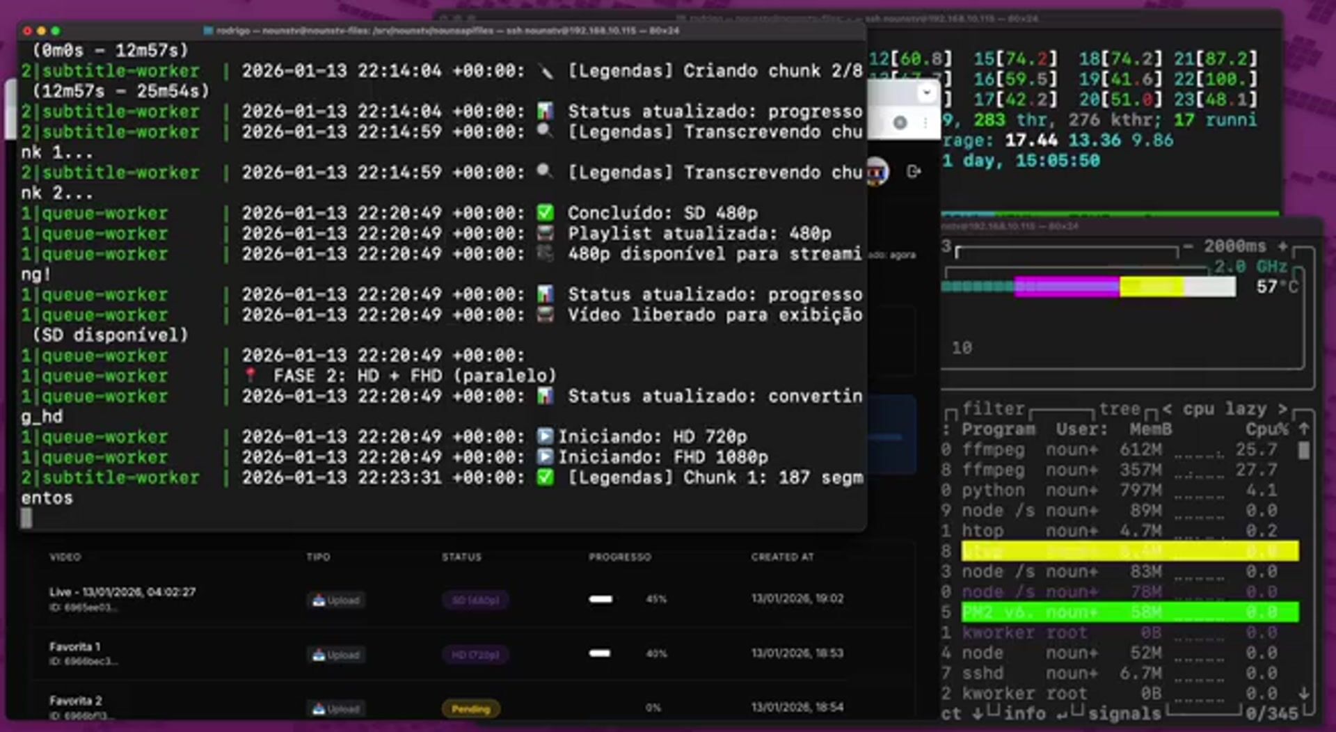Click the '57°C' temperature reading in btop
Image resolution: width=1336 pixels, height=732 pixels.
(1277, 287)
